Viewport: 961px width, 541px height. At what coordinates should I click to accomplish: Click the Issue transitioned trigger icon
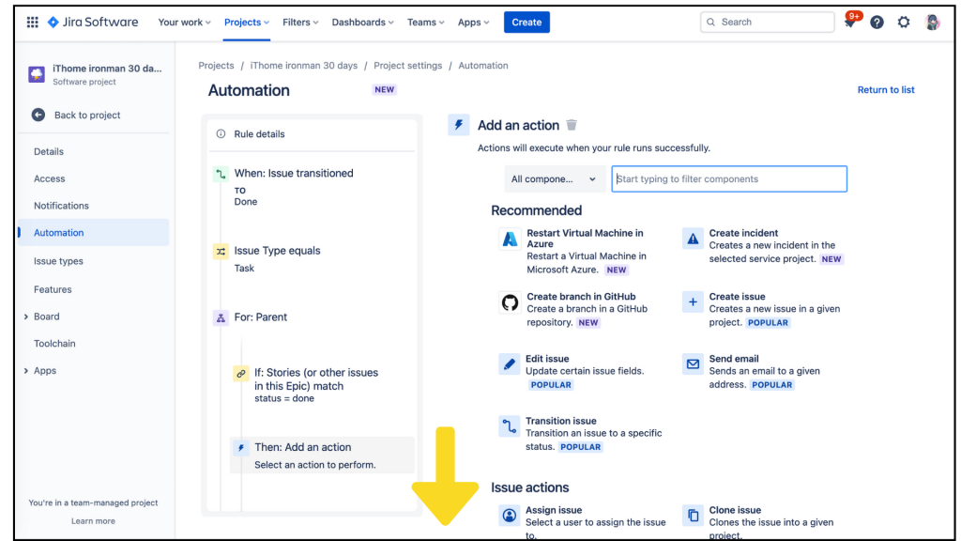point(221,174)
